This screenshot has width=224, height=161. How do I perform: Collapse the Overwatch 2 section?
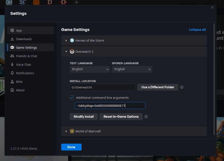coord(66,52)
